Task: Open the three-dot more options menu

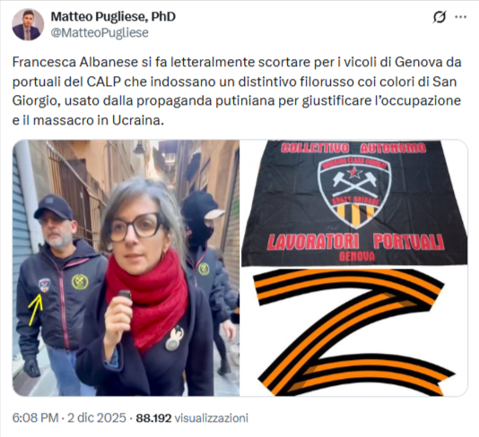Action: click(x=461, y=17)
